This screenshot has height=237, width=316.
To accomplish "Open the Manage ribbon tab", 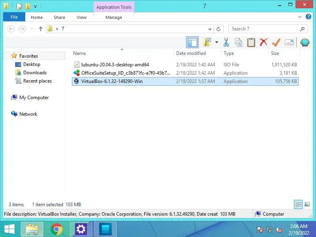I will coord(114,17).
